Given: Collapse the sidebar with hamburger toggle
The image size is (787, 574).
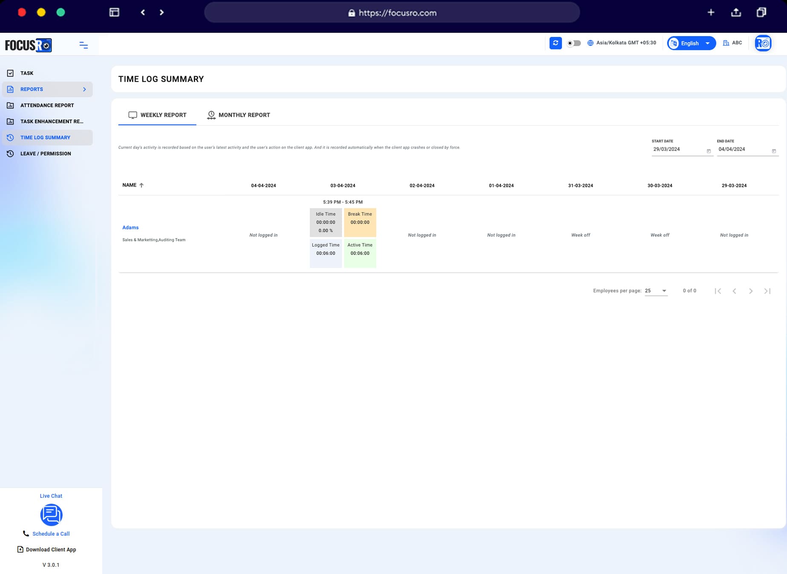Looking at the screenshot, I should tap(83, 45).
